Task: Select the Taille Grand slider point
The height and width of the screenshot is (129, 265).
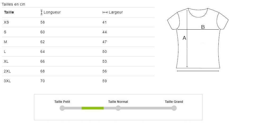Action: tap(174, 108)
